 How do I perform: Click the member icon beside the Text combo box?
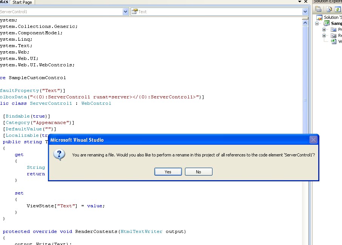tap(134, 11)
